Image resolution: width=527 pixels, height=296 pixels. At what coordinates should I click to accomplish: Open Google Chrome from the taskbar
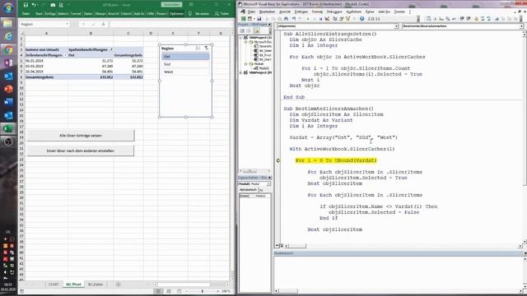click(8, 49)
